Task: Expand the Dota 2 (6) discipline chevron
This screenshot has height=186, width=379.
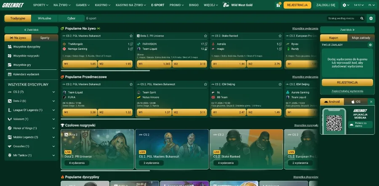Action: click(x=53, y=101)
